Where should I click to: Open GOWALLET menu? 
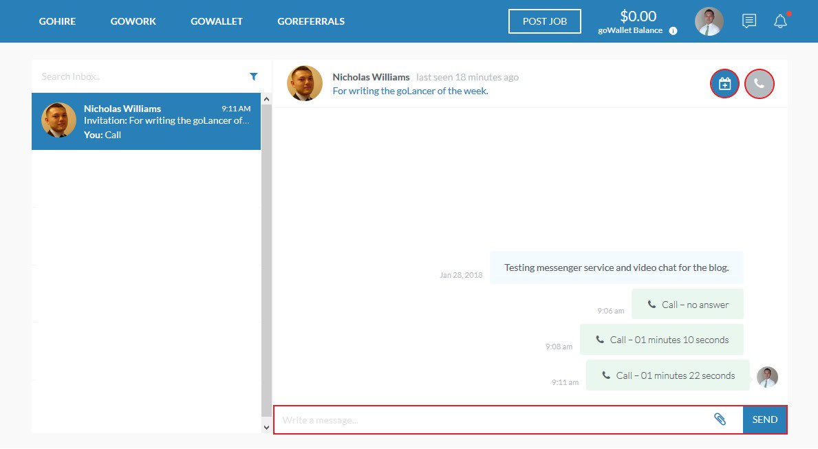click(x=217, y=21)
